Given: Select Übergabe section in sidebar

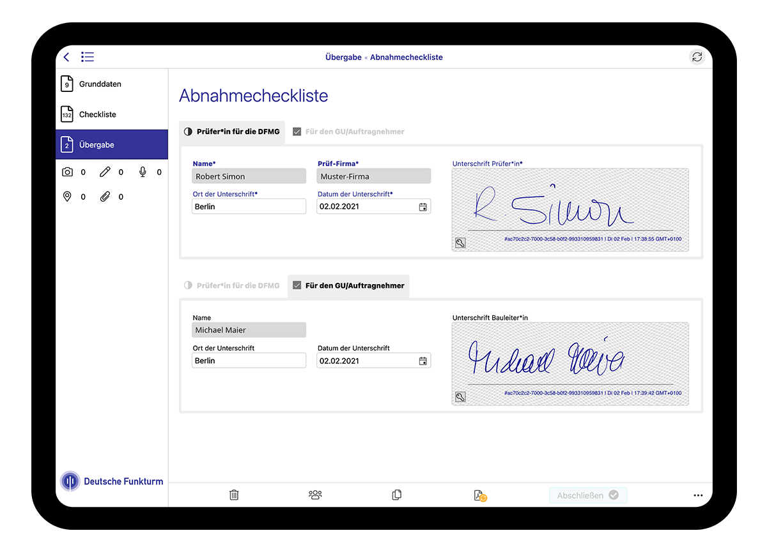Looking at the screenshot, I should click(x=112, y=144).
